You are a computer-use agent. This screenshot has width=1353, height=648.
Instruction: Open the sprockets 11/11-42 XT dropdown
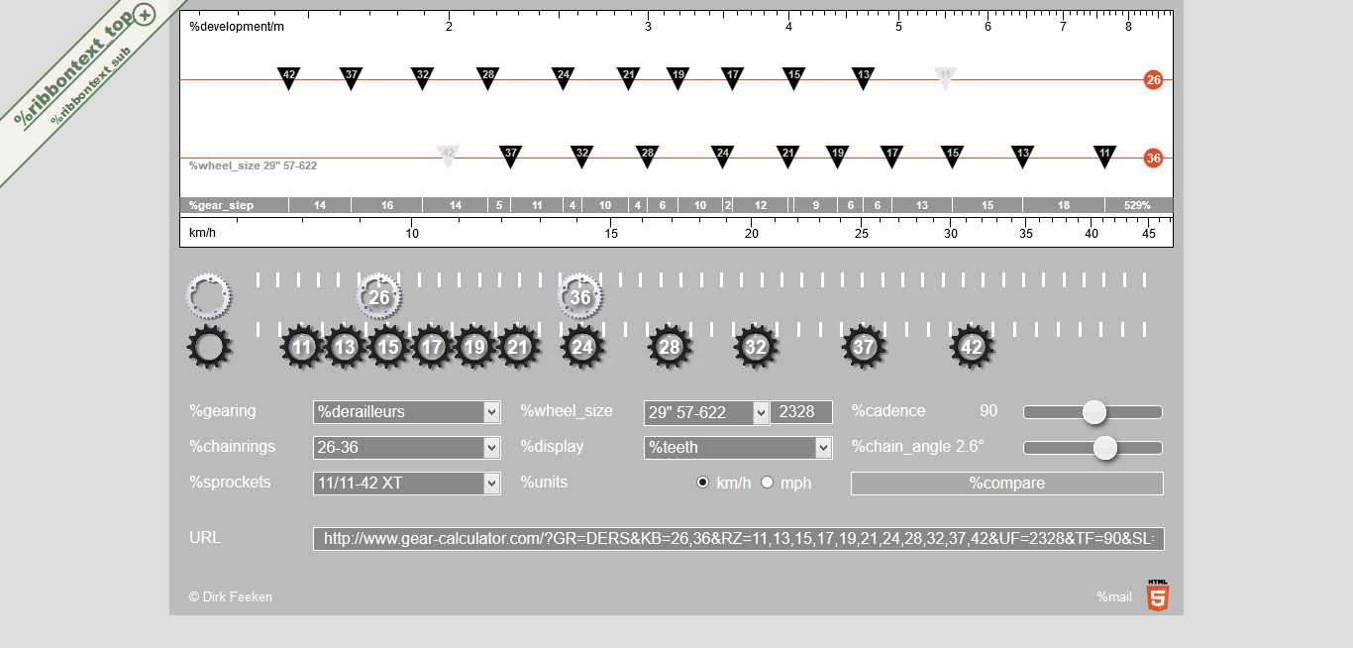tap(407, 484)
